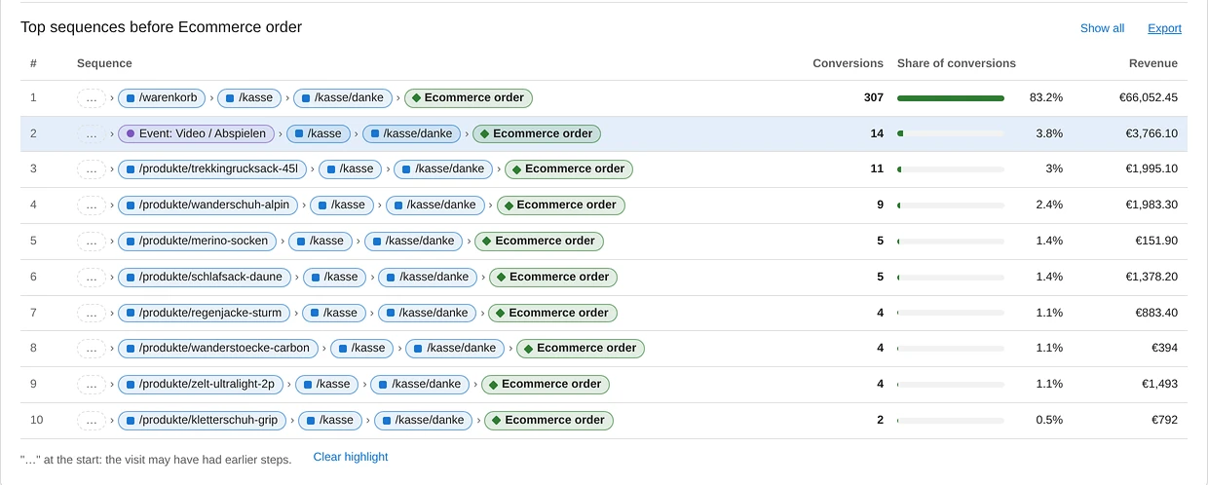
Task: Click the Conversions column header
Action: (x=848, y=63)
